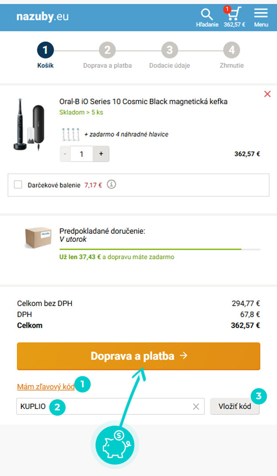Clear the KUPLIO discount code field
Screen dimensions: 277x476
tap(196, 406)
